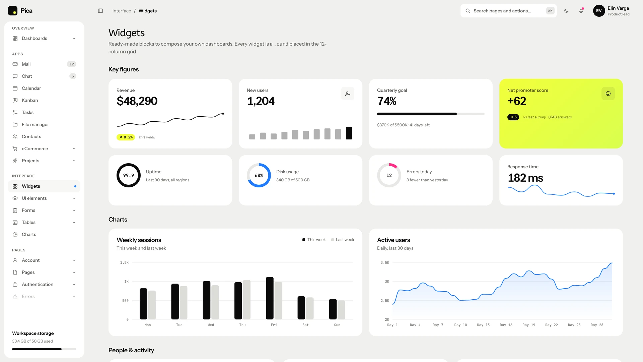Click the Mail unread count badge 12
The image size is (643, 362).
tap(72, 64)
